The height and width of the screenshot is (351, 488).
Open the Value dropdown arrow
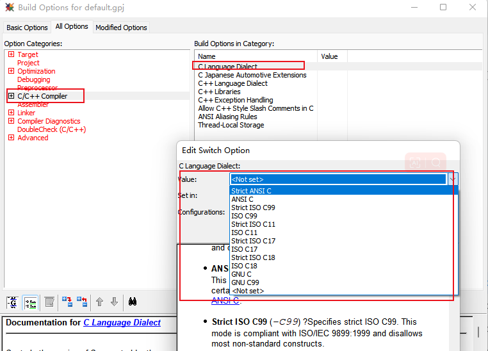pyautogui.click(x=453, y=179)
